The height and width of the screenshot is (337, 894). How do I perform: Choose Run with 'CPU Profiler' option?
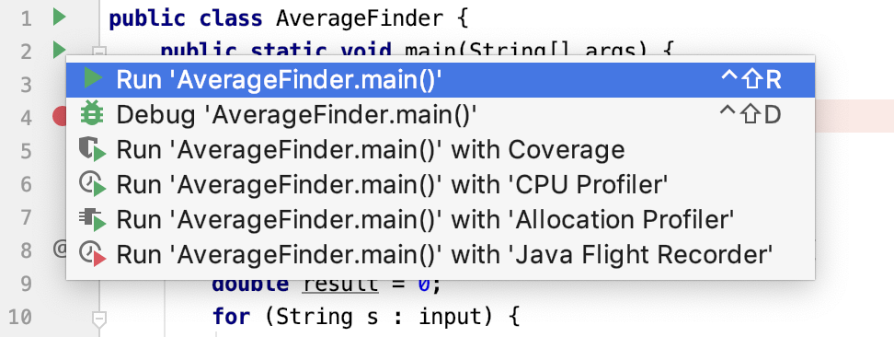(x=441, y=185)
